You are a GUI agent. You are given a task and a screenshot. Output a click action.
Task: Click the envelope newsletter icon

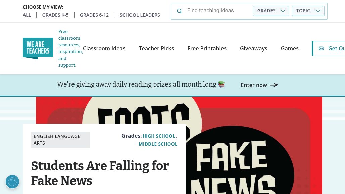click(x=321, y=48)
